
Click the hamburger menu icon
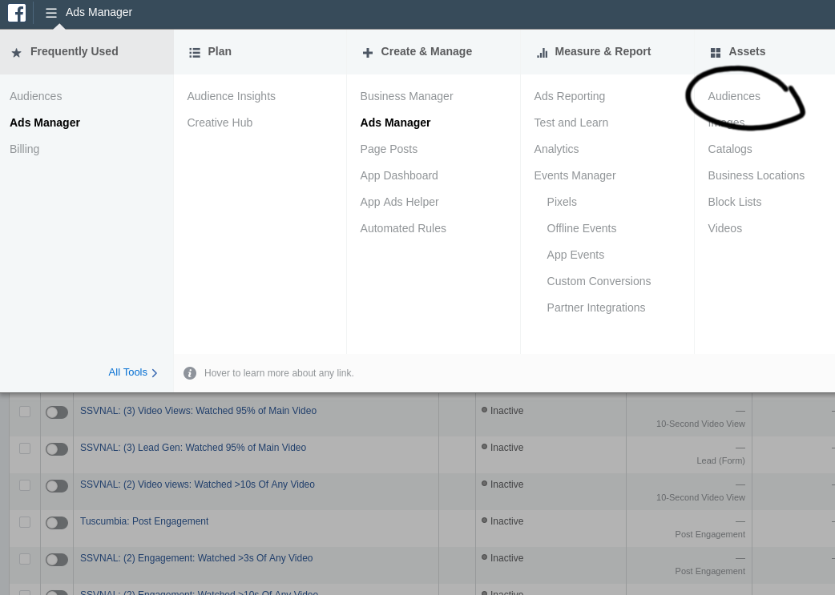(x=51, y=13)
